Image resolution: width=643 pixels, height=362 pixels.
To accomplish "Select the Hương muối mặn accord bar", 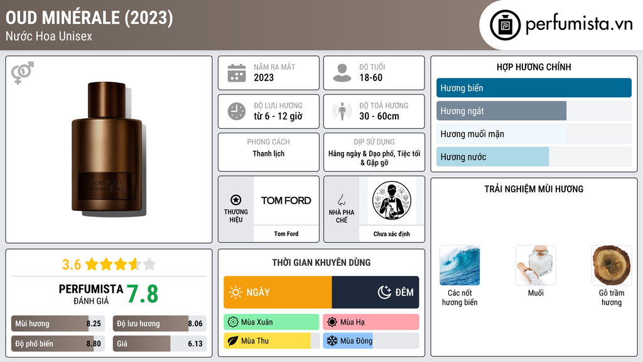I will (x=534, y=134).
